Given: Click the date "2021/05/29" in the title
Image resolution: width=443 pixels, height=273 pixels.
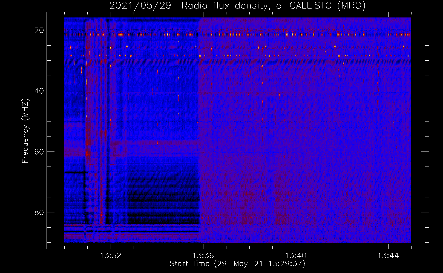Looking at the screenshot, I should click(x=140, y=5).
